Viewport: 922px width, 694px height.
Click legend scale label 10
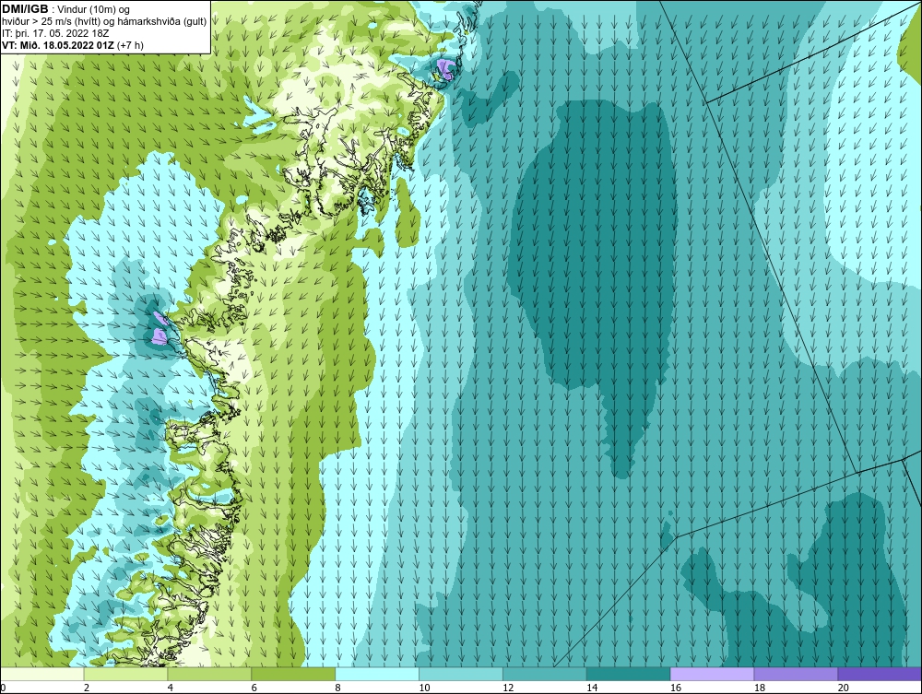tap(424, 688)
